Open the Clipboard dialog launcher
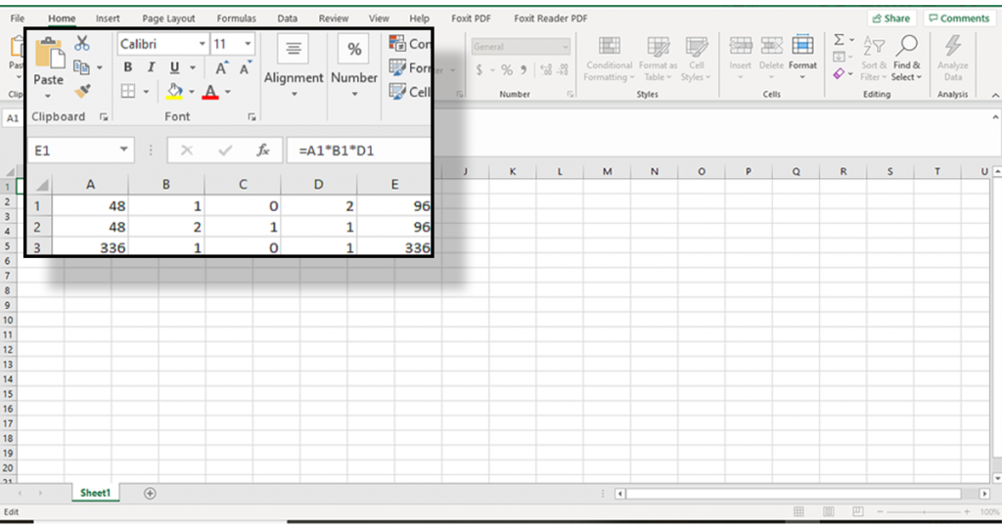The image size is (1002, 526). 104,117
